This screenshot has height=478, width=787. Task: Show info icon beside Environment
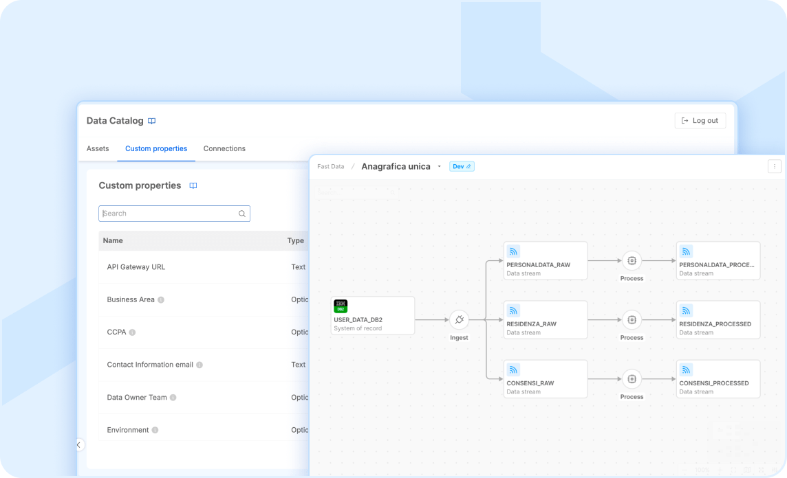155,430
